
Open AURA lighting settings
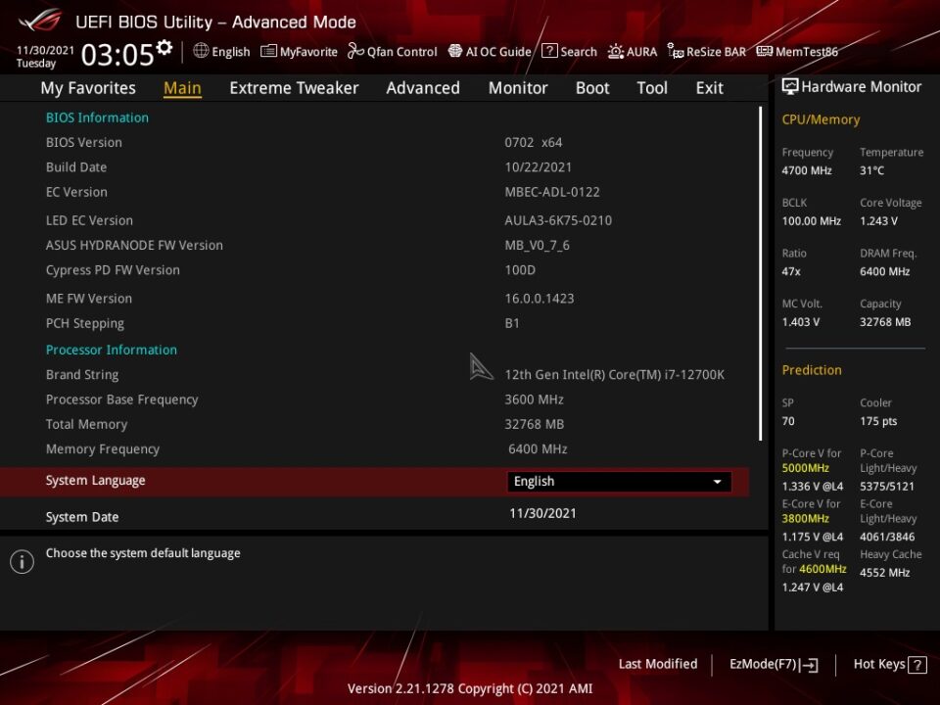pyautogui.click(x=633, y=52)
